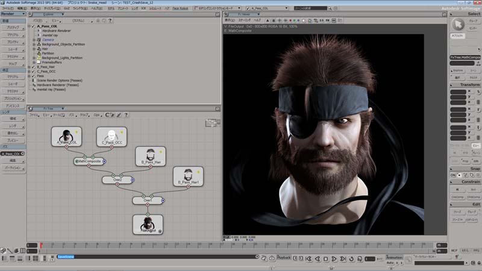Select the arrow Select tool in the right panel

[458, 25]
